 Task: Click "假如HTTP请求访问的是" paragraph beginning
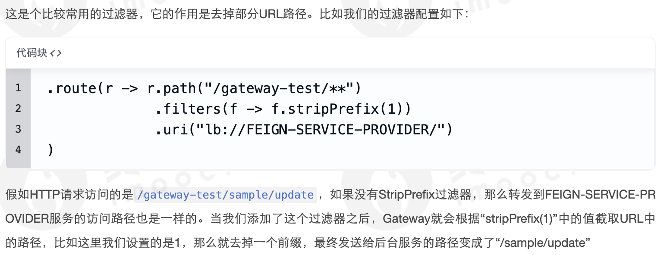click(69, 195)
